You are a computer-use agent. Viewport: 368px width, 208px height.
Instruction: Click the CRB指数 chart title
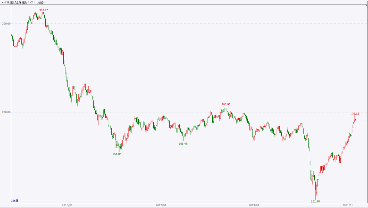[x=20, y=2]
